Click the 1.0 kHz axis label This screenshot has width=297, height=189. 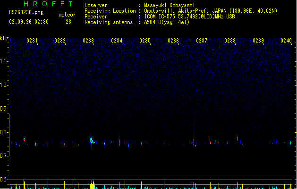(4, 85)
